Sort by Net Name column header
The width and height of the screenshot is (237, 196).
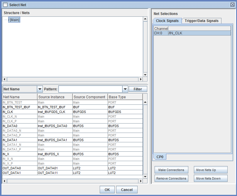pos(20,97)
